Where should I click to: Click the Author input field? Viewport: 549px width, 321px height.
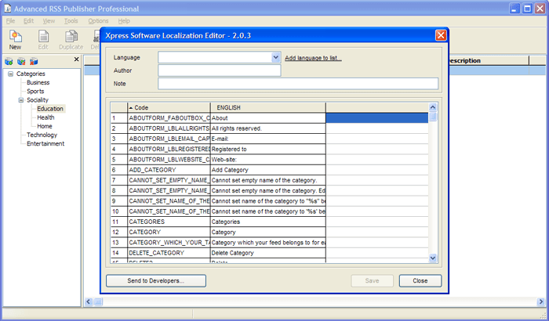(x=219, y=70)
